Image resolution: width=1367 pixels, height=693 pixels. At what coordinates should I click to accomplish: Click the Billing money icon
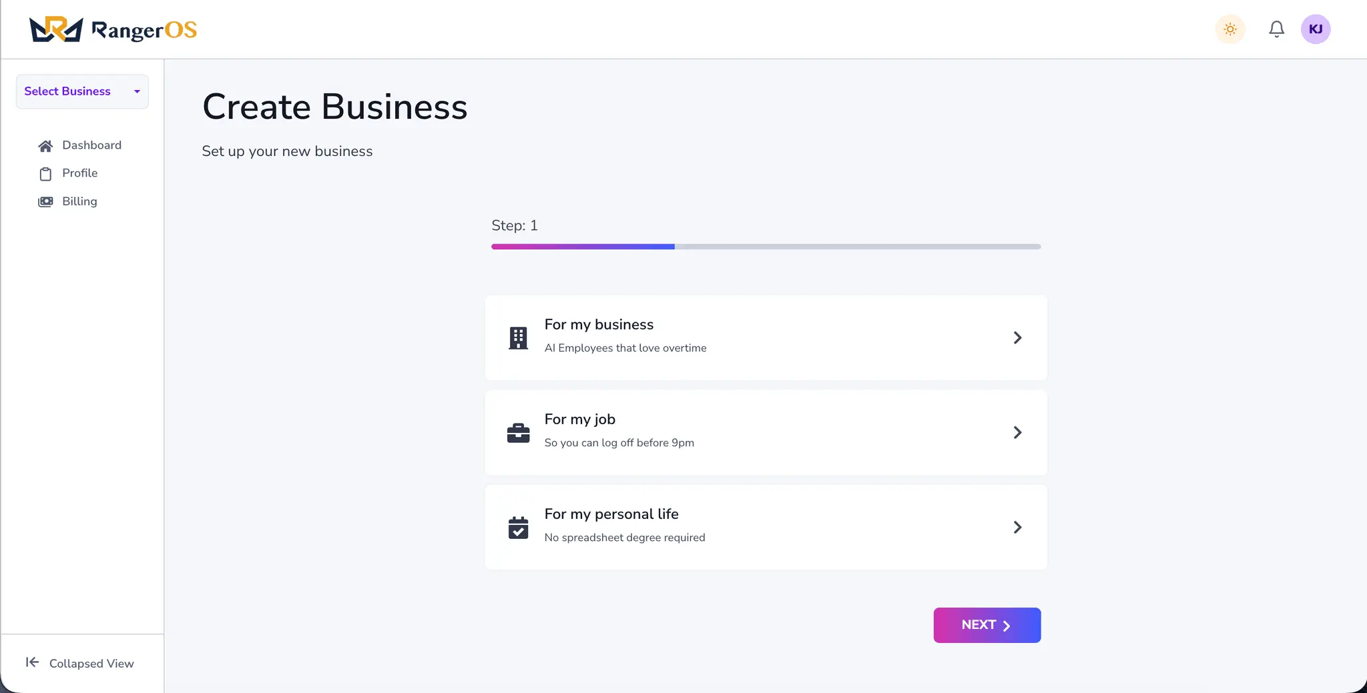[45, 201]
